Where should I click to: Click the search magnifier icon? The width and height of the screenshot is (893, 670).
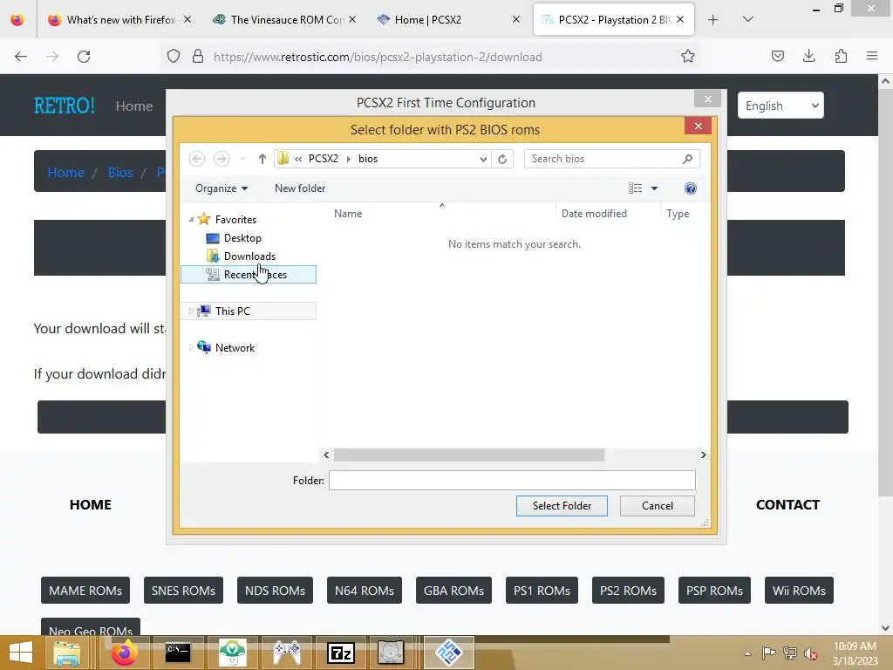(687, 159)
